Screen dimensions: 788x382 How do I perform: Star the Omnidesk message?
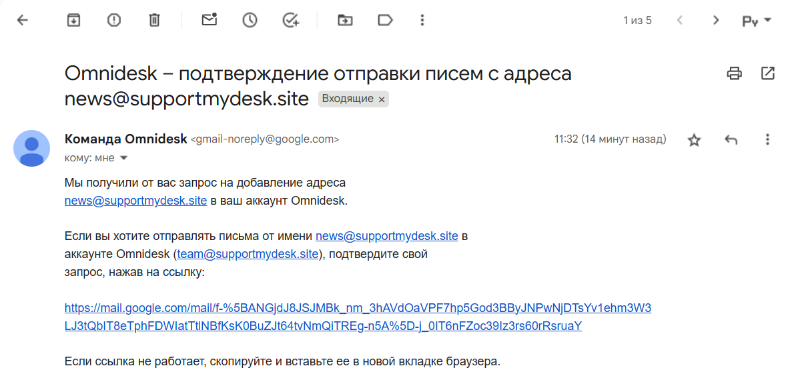(x=695, y=140)
